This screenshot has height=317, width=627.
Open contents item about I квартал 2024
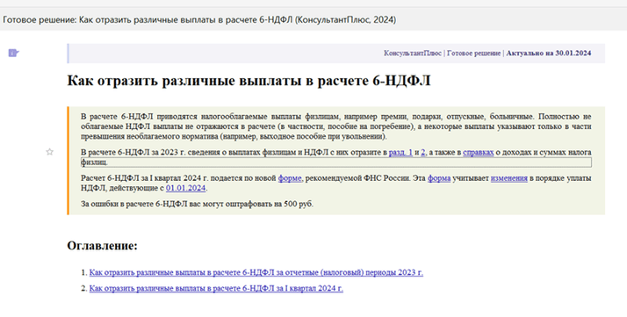pos(216,288)
